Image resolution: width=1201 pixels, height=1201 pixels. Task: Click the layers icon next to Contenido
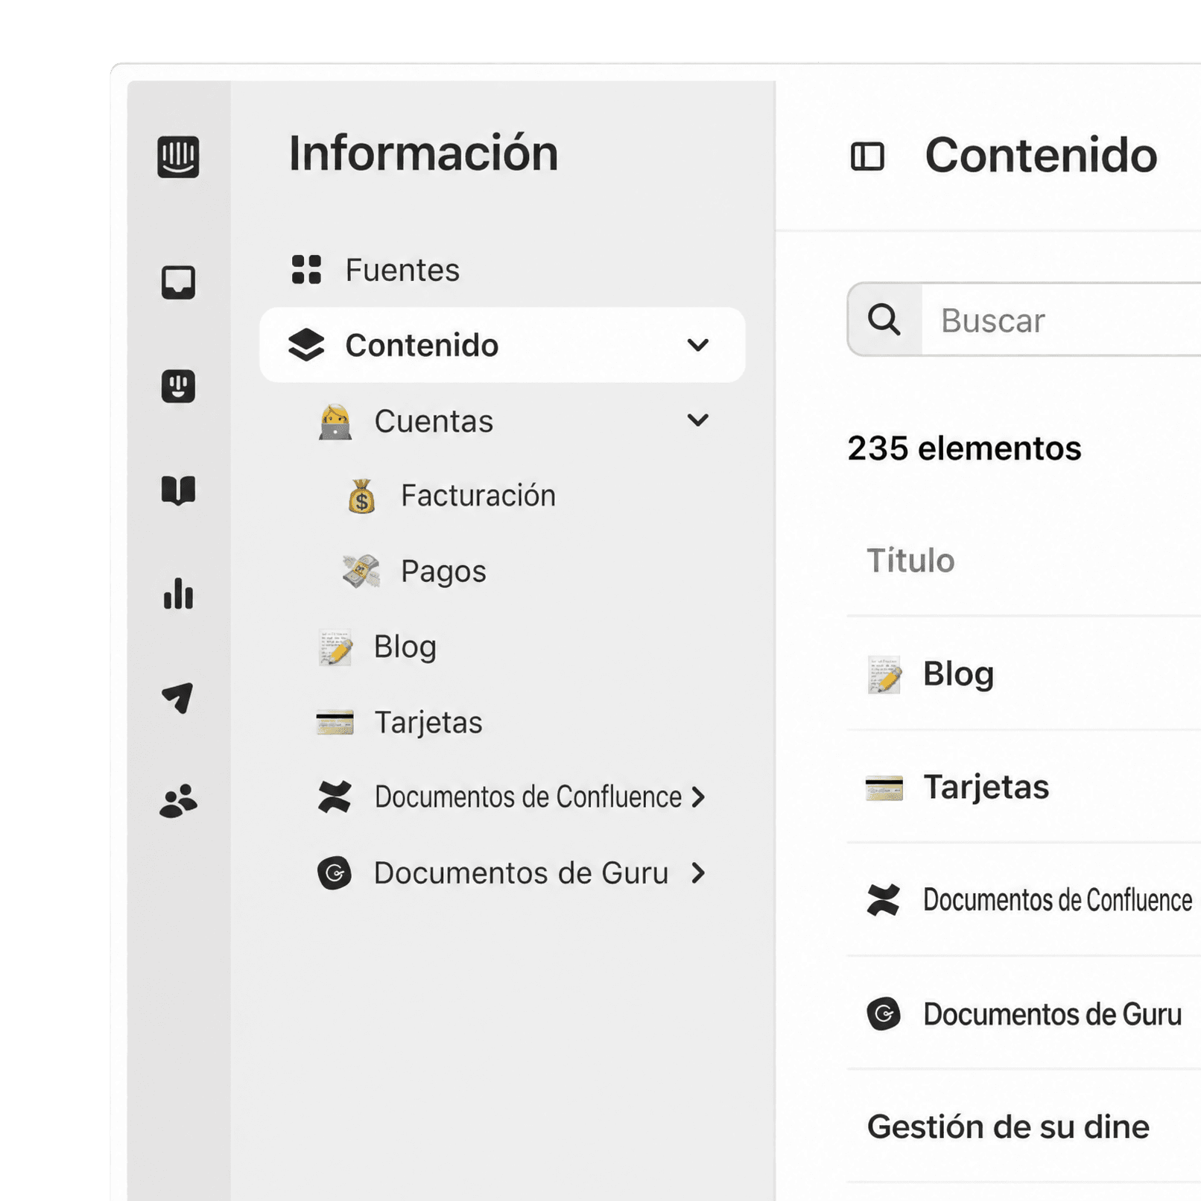pos(306,345)
